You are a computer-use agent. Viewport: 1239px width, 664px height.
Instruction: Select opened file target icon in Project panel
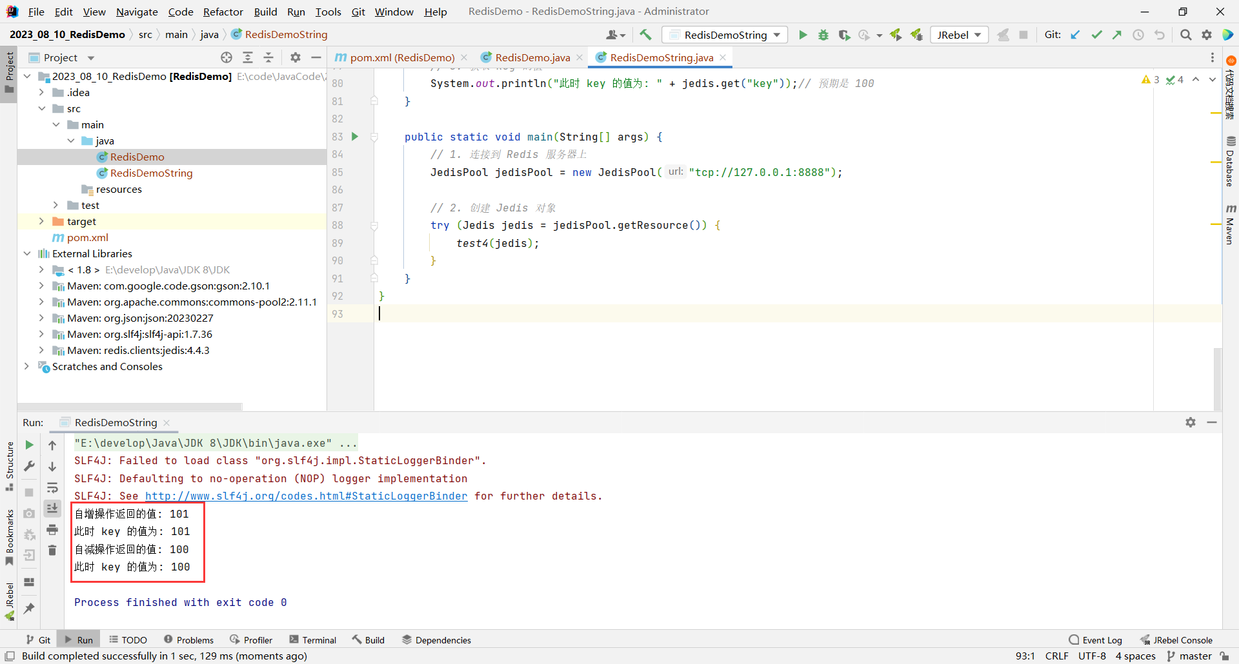(227, 57)
